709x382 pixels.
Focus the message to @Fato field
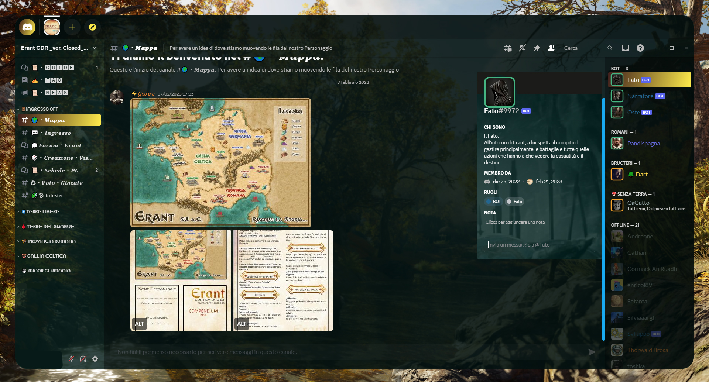[x=539, y=245]
